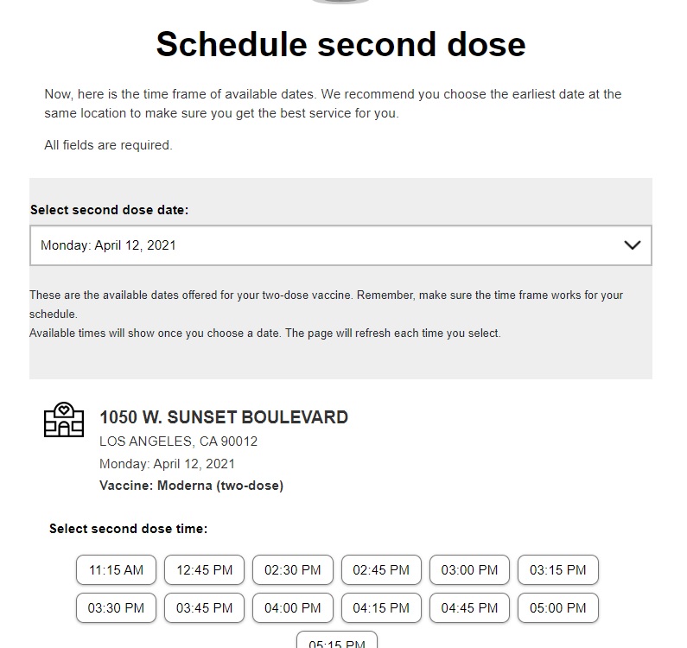
Task: Choose the 03:15 PM appointment time
Action: (x=557, y=570)
